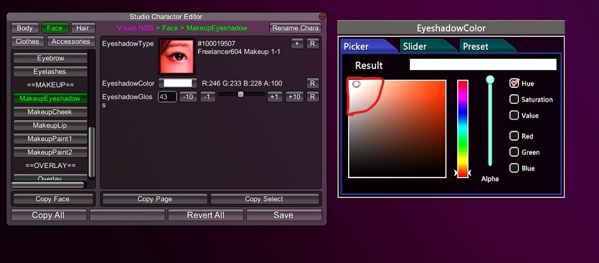Click the Copy Face button
The height and width of the screenshot is (263, 599).
pos(53,199)
